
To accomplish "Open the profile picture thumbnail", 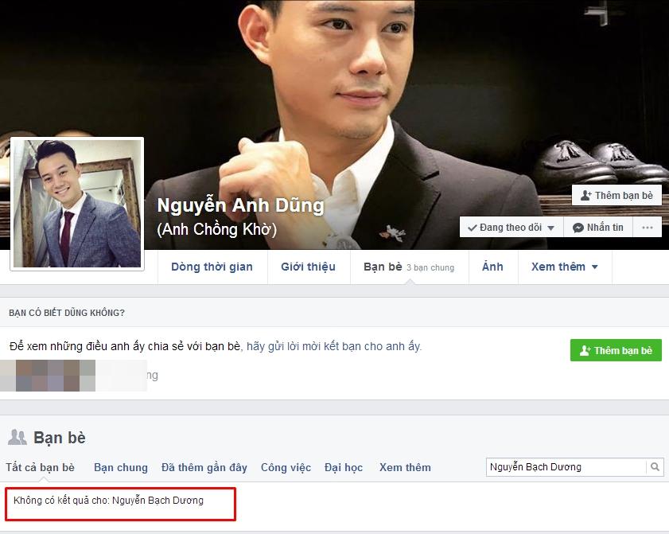I will (x=77, y=204).
